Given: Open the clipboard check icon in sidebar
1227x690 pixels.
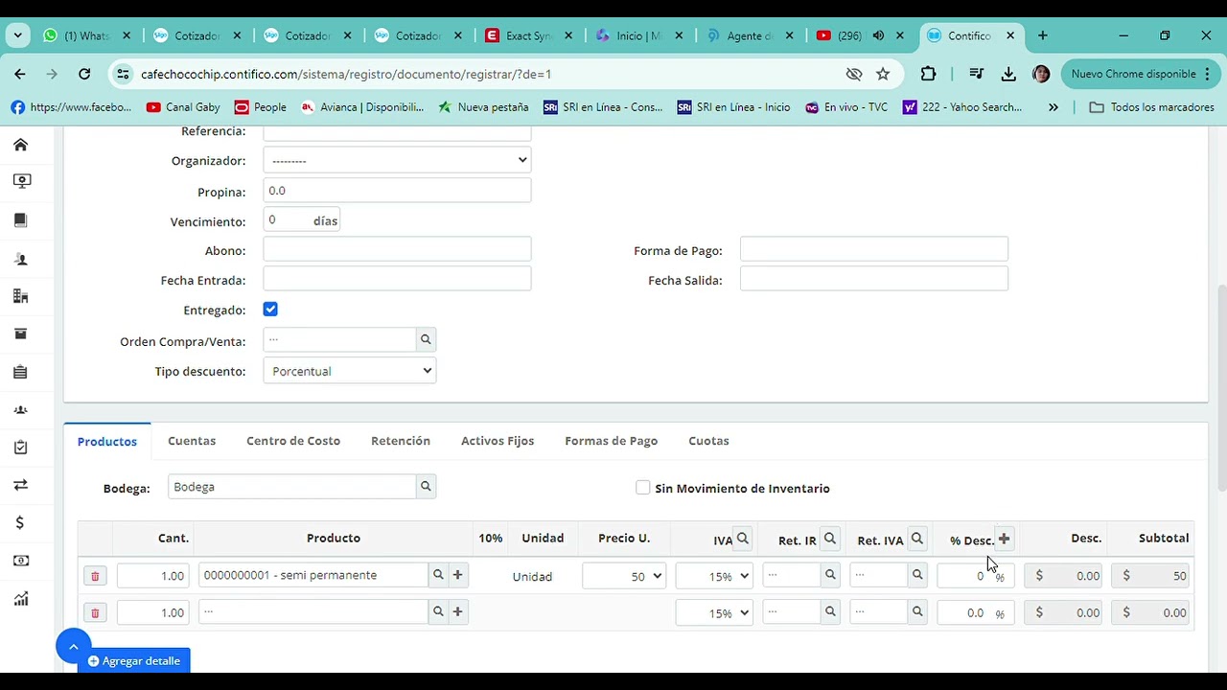Looking at the screenshot, I should point(20,448).
